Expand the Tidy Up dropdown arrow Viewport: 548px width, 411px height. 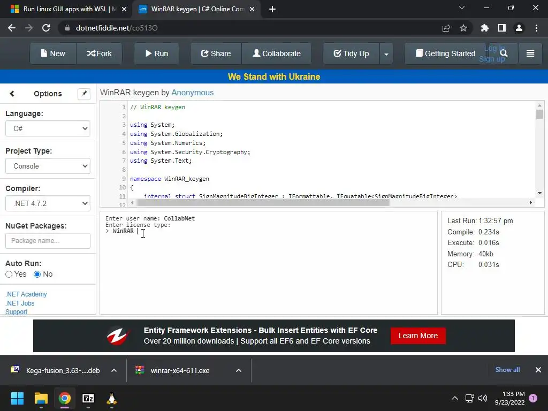(386, 54)
